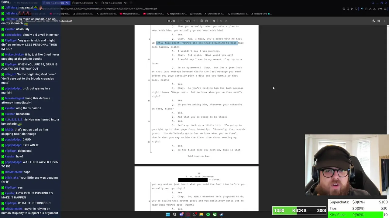The height and width of the screenshot is (218, 389).
Task: Click chat username 'ollie_ort'
Action: point(10,74)
